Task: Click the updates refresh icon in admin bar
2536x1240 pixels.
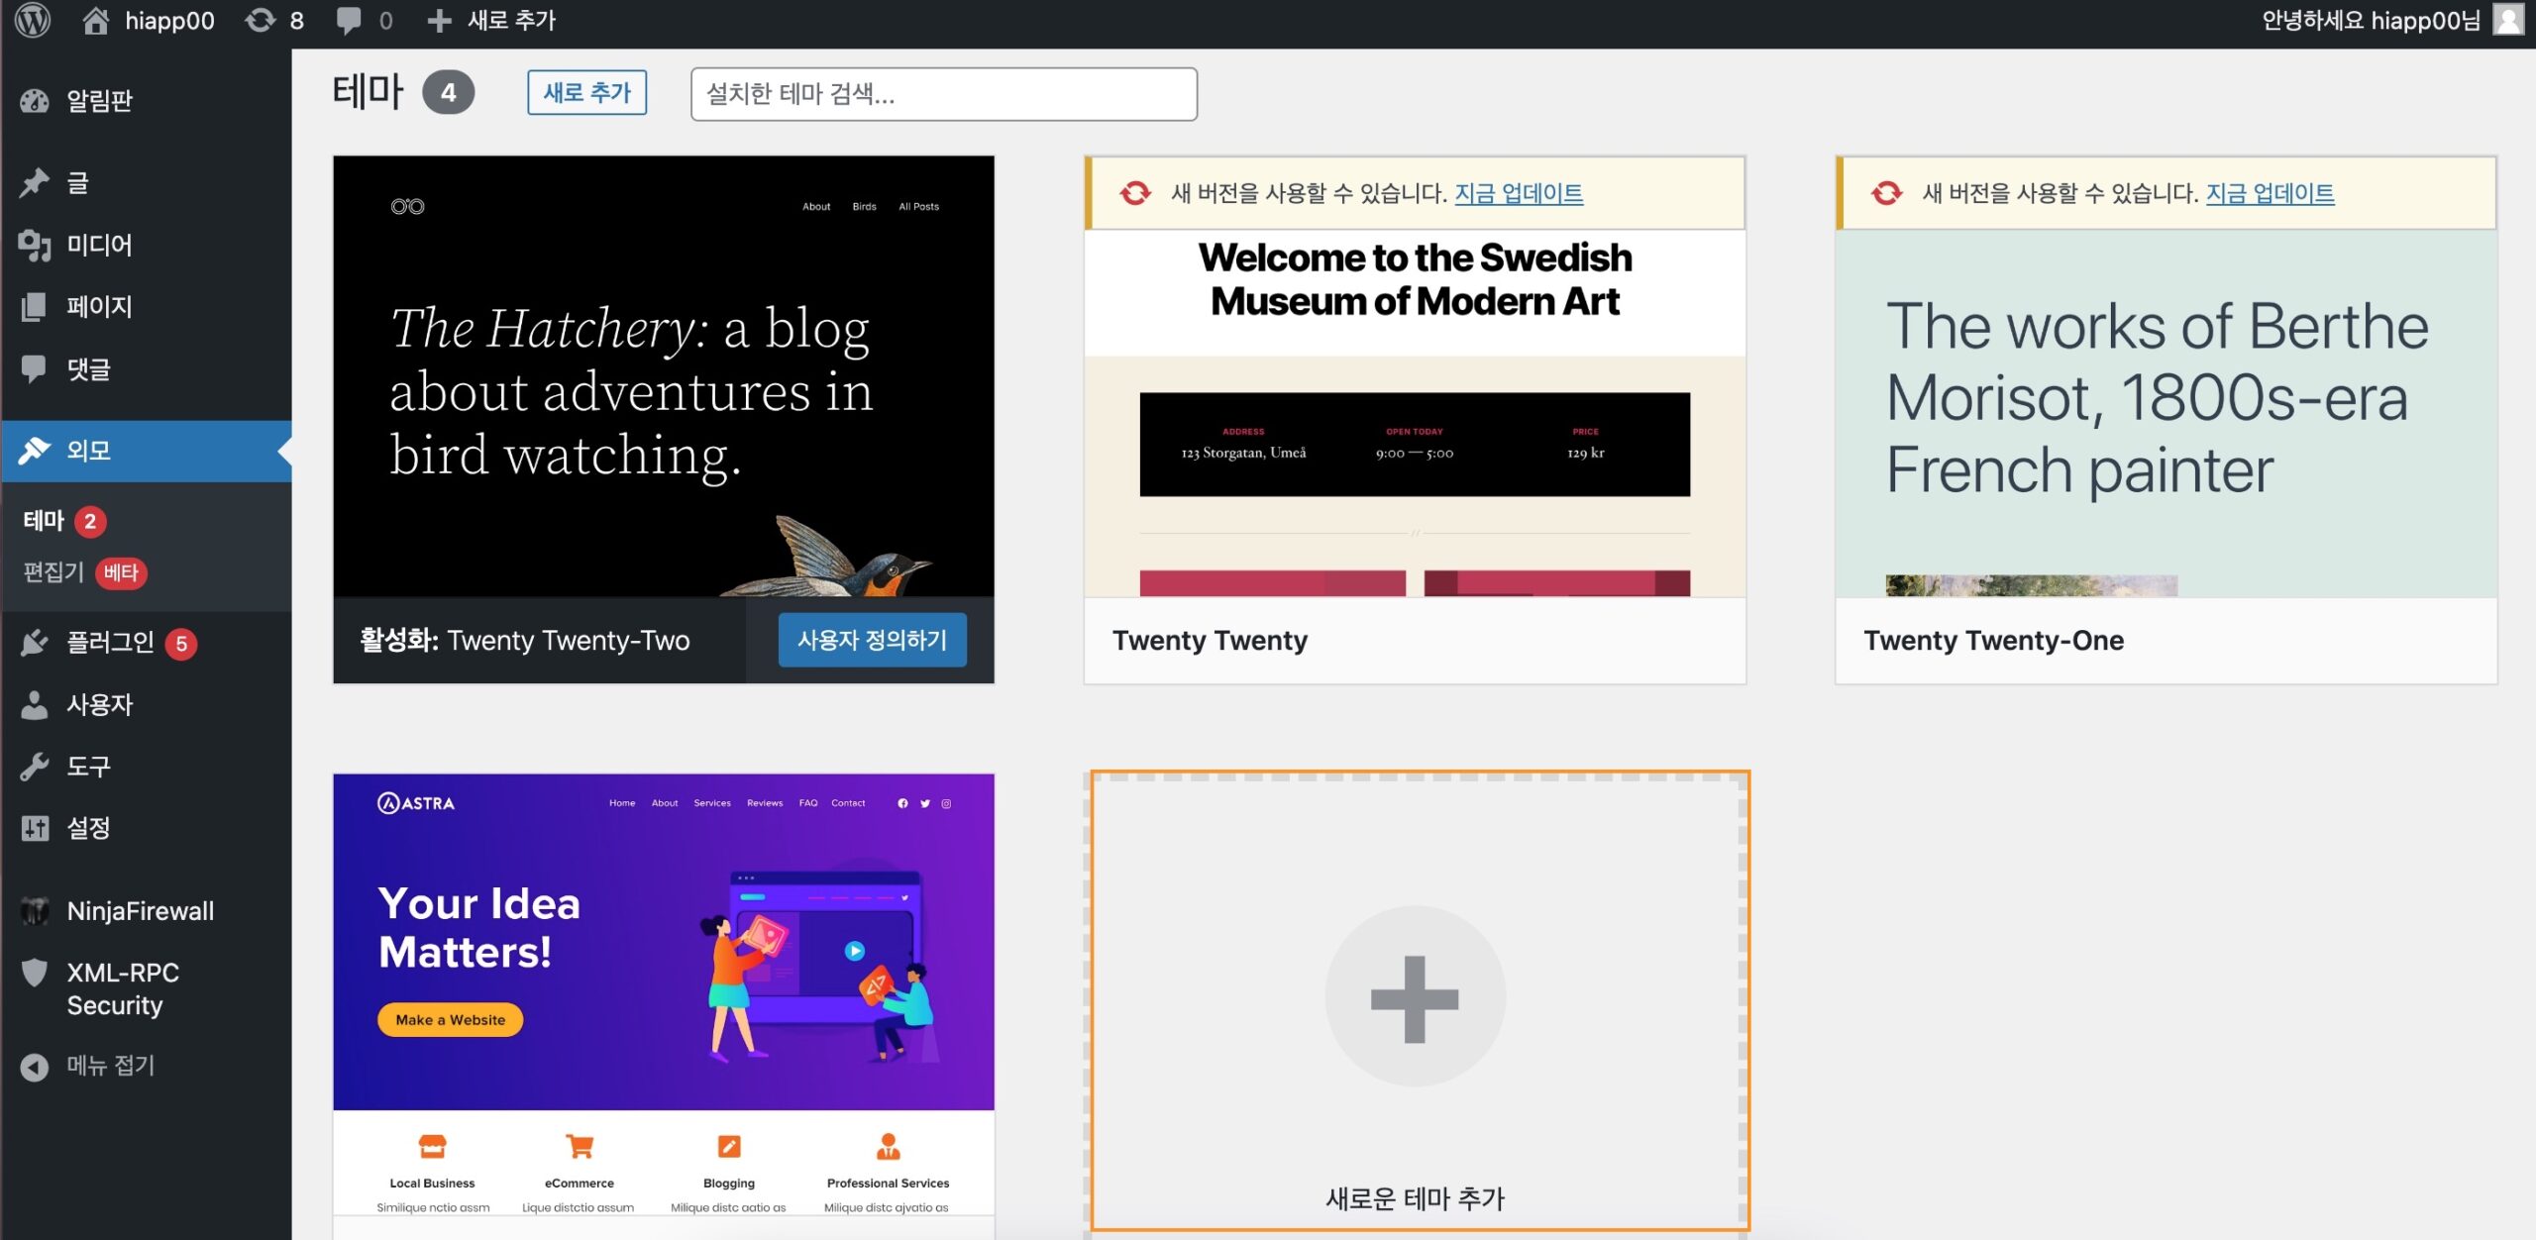Action: (x=260, y=20)
